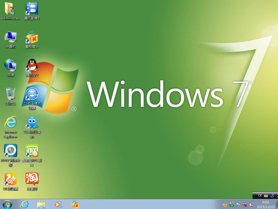The height and width of the screenshot is (209, 278).
Task: Launch Internet Explorer from the taskbar
Action: [24, 205]
